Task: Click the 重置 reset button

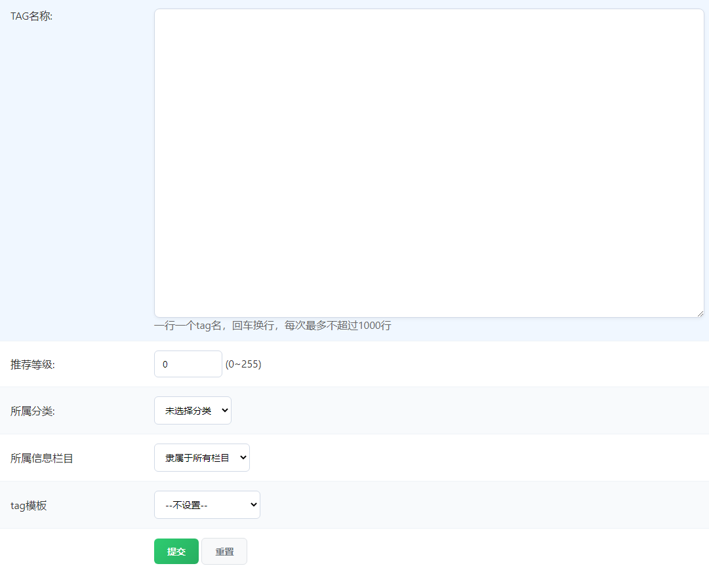Action: [224, 551]
